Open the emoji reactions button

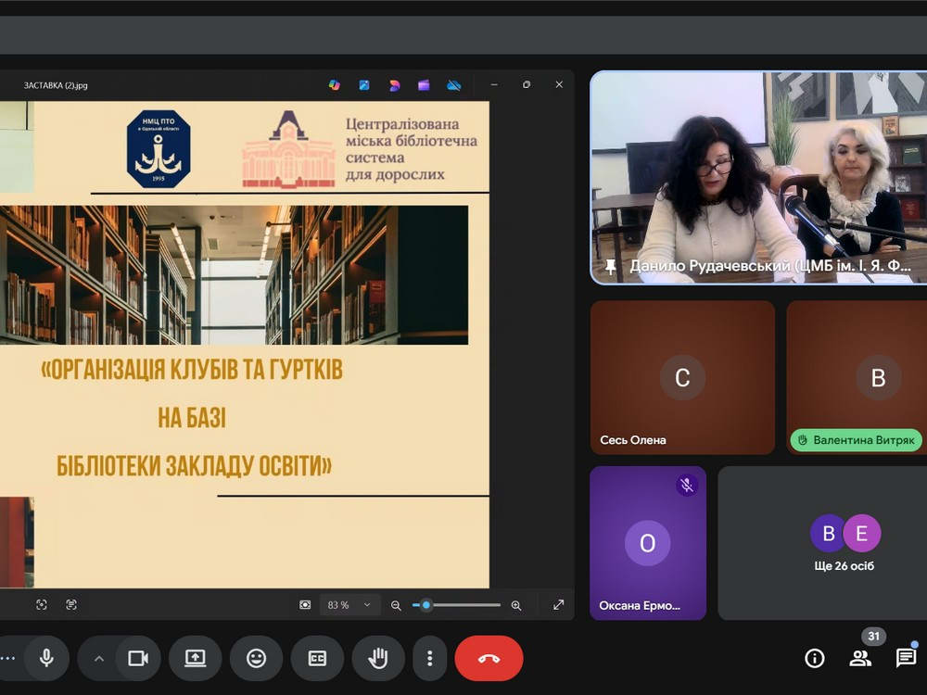coord(256,658)
